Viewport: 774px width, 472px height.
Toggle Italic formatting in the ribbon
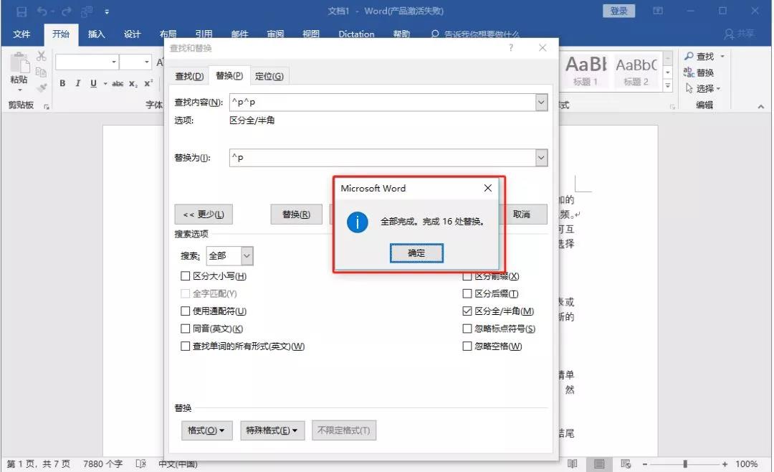(x=78, y=83)
